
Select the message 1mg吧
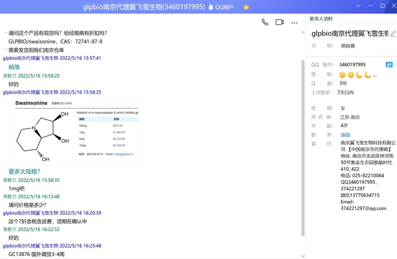pyautogui.click(x=16, y=189)
